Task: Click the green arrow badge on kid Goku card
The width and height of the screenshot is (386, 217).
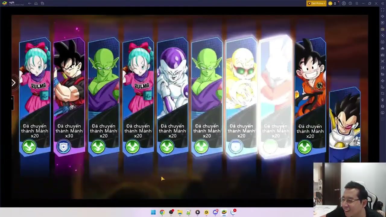Action: coord(305,147)
